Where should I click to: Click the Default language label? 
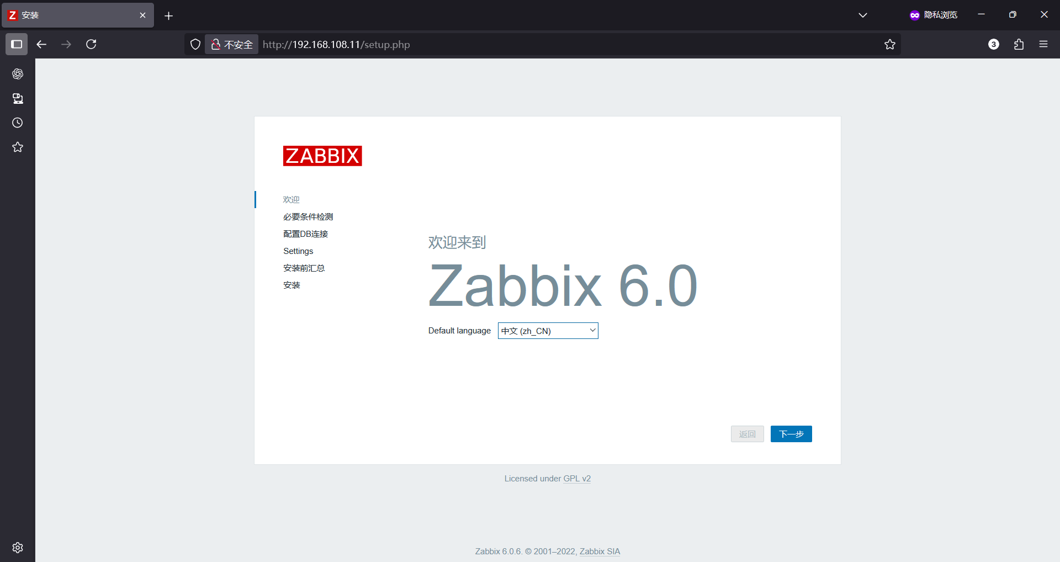(x=459, y=331)
